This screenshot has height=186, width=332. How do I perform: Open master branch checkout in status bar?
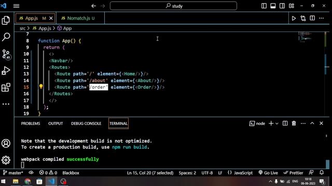[x=13, y=173]
